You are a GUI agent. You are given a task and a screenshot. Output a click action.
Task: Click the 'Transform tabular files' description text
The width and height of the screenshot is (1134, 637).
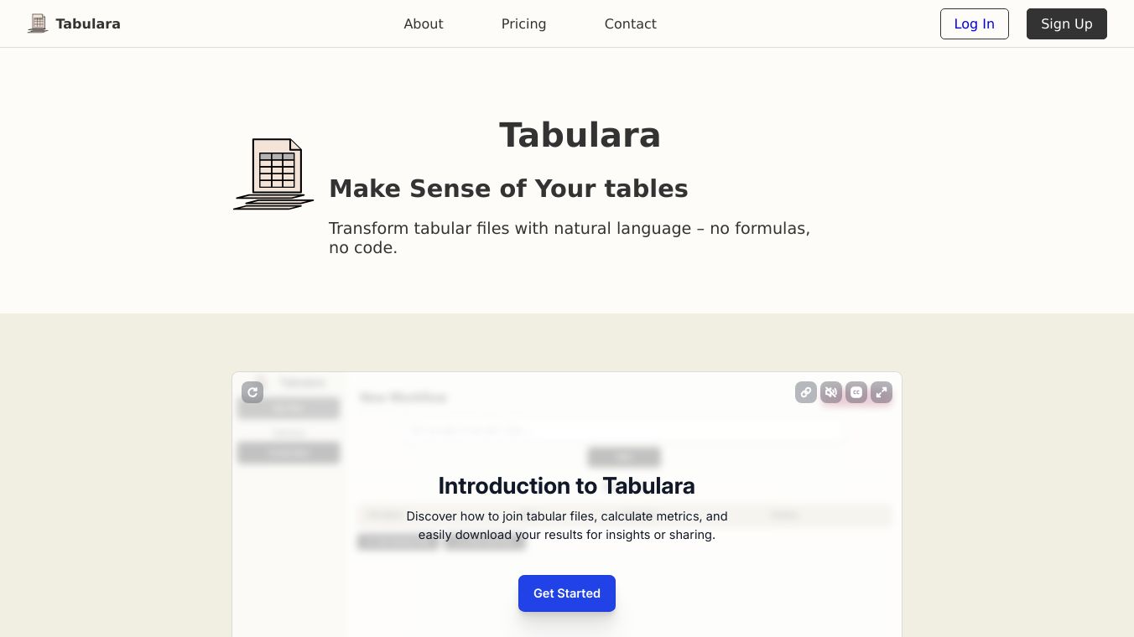coord(569,238)
